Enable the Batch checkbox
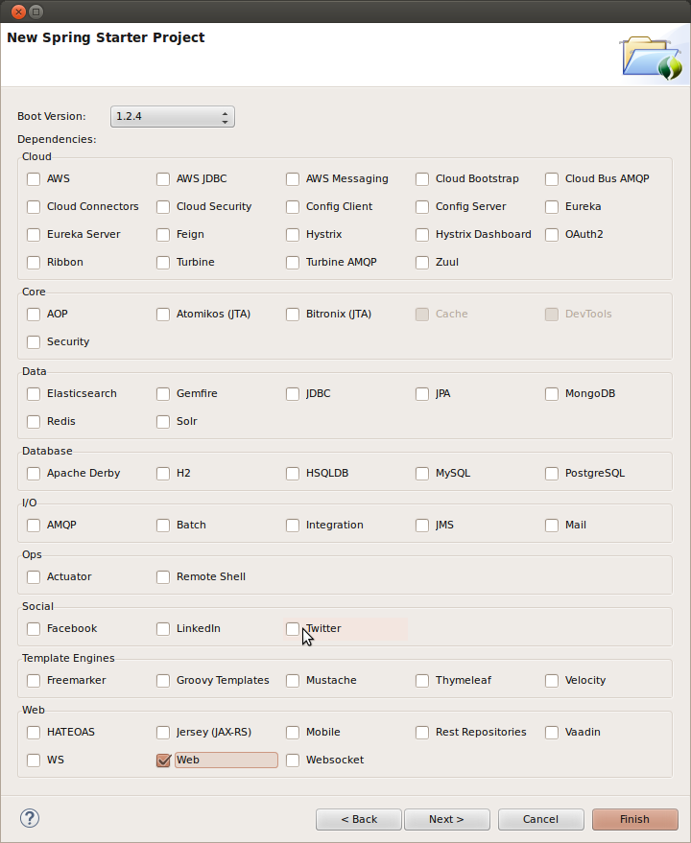The image size is (691, 843). pyautogui.click(x=163, y=526)
